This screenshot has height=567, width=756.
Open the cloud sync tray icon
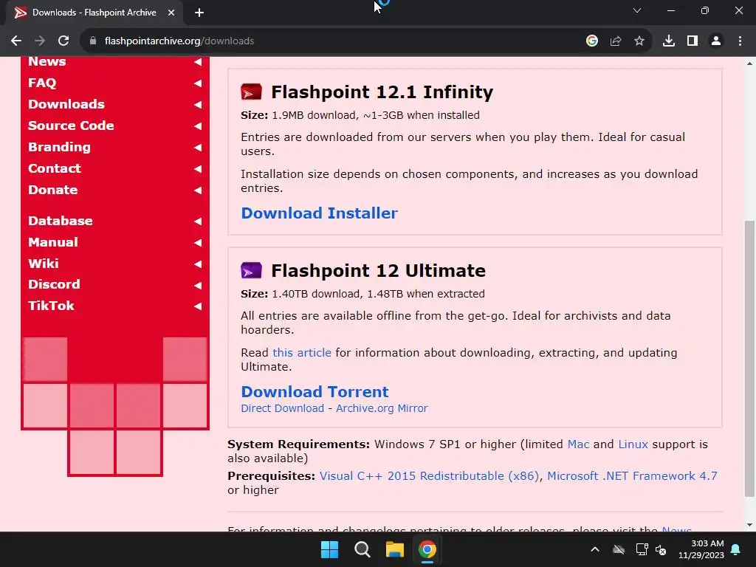pyautogui.click(x=619, y=549)
